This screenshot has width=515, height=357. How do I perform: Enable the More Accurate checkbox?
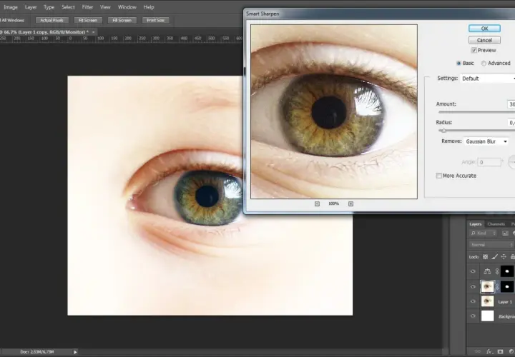(438, 176)
